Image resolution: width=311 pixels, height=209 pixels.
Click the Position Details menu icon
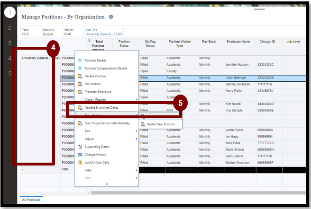click(x=80, y=61)
